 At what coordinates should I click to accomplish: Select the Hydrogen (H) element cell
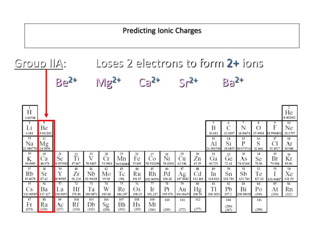30,113
